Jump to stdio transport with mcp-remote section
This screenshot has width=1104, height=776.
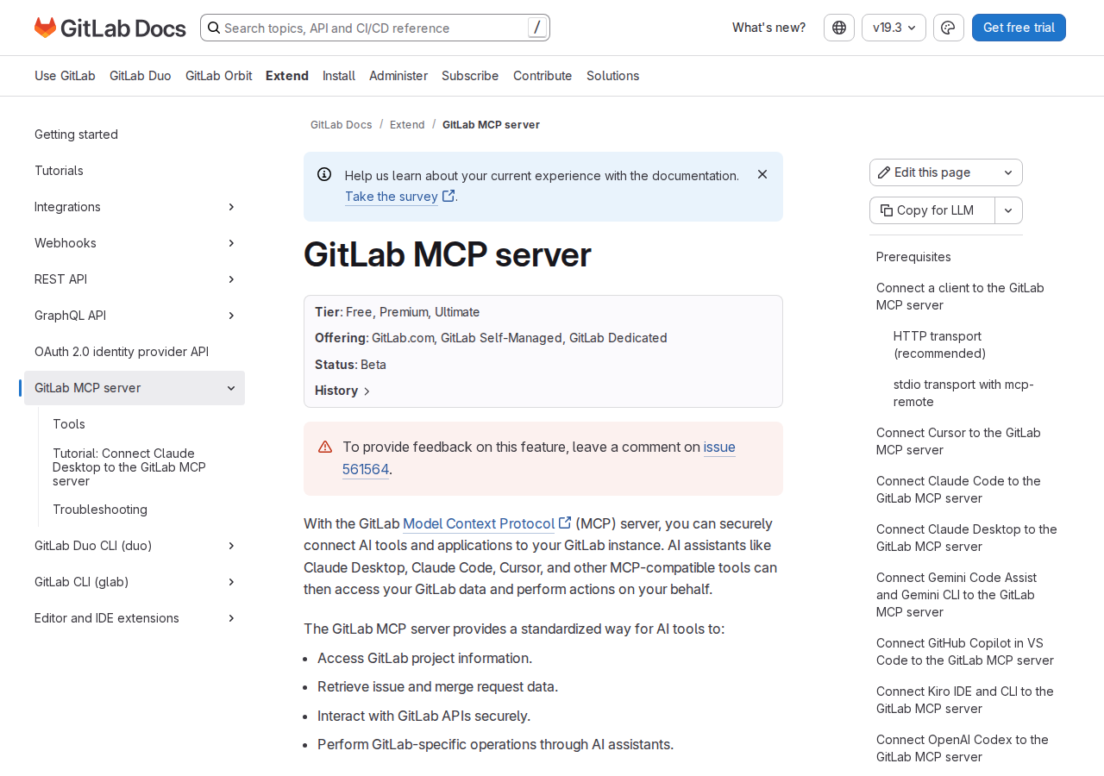pos(963,393)
